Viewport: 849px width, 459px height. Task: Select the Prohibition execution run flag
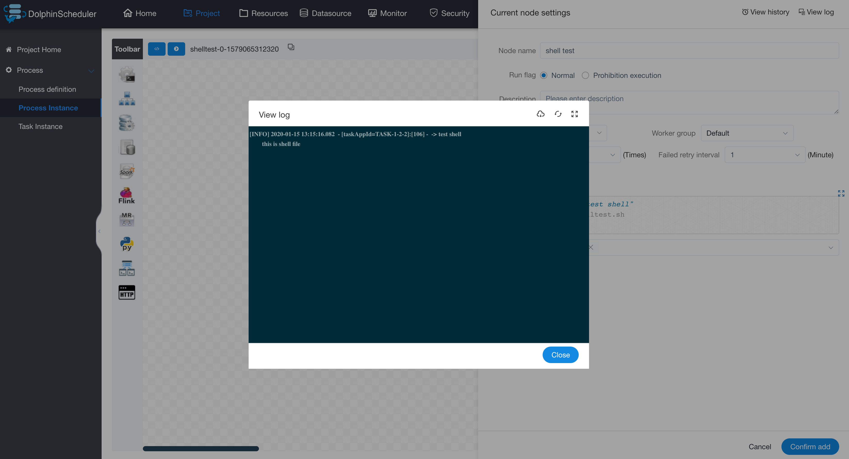[x=585, y=75]
